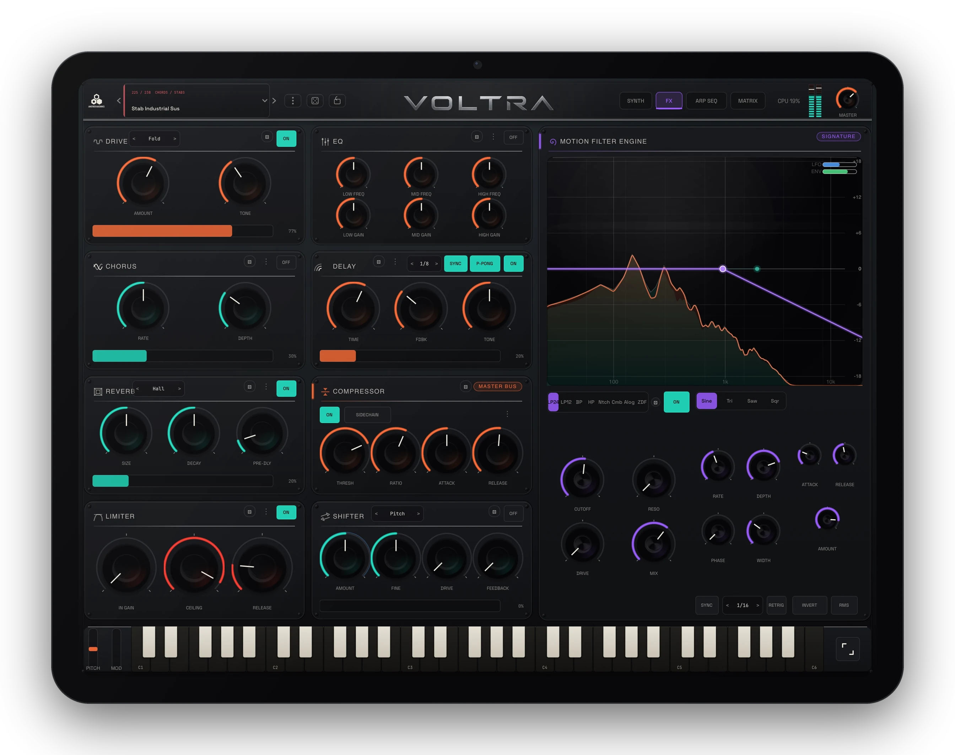Enable the EQ module OFF switch
This screenshot has height=755, width=955.
(513, 137)
